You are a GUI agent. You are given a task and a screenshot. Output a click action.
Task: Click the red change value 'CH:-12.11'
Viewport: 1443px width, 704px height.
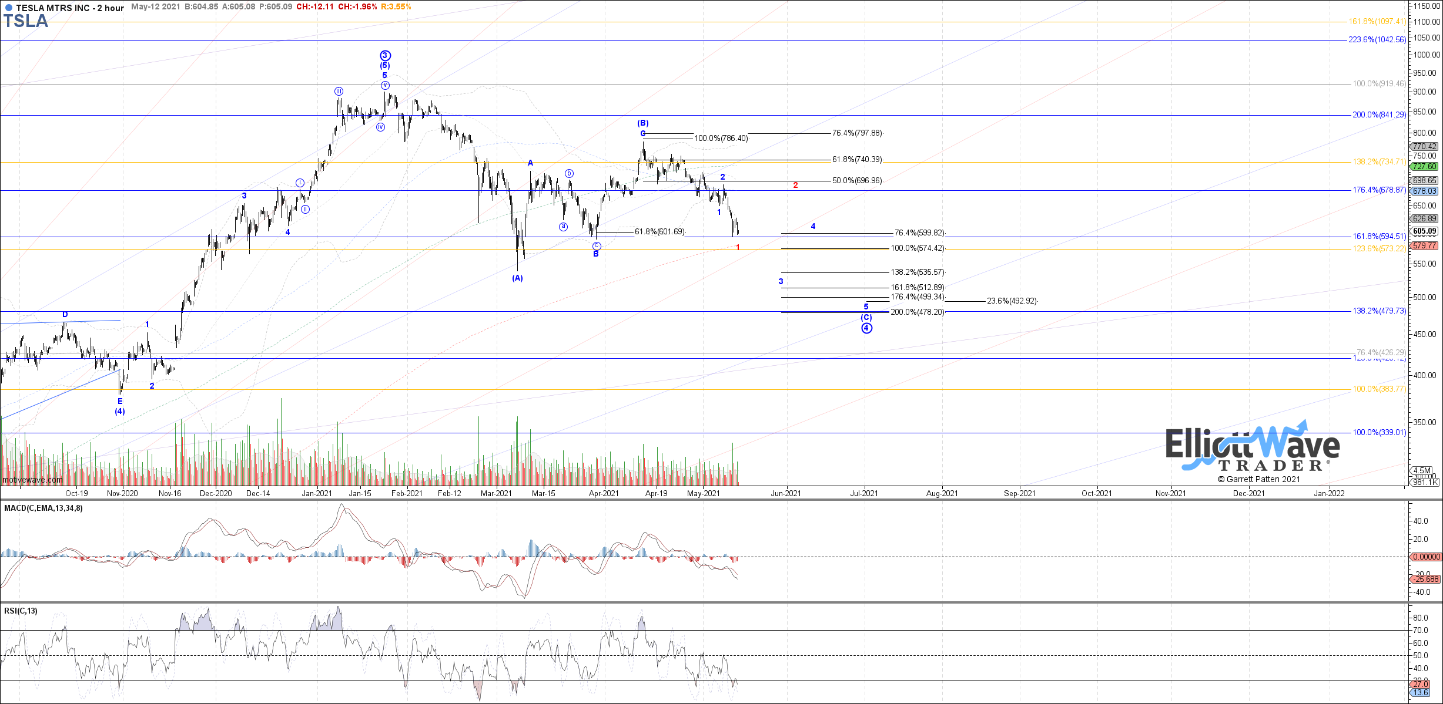tap(315, 6)
